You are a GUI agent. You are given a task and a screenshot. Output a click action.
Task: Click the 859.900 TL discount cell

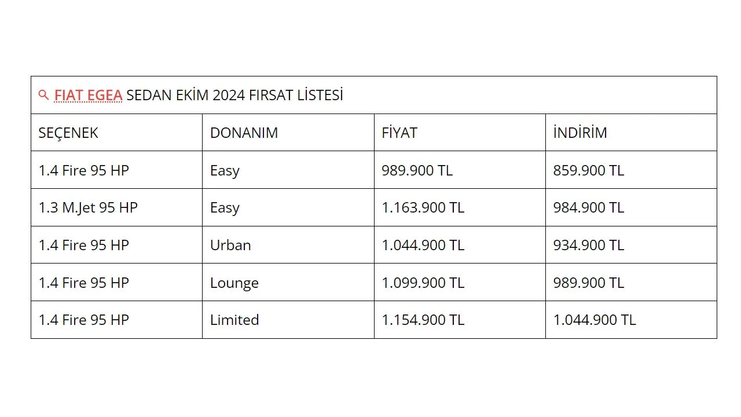coord(631,170)
